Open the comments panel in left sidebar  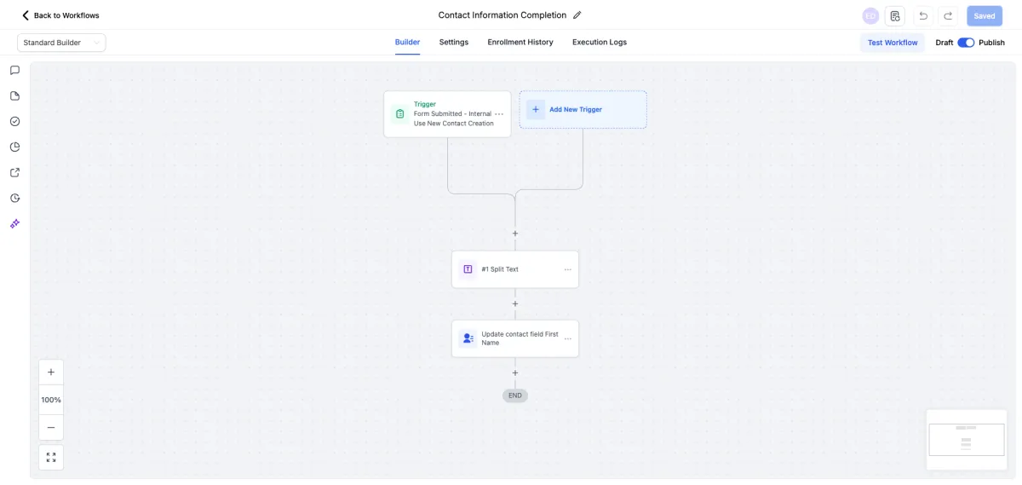[x=14, y=71]
